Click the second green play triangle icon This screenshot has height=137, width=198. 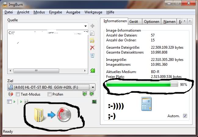point(21,102)
